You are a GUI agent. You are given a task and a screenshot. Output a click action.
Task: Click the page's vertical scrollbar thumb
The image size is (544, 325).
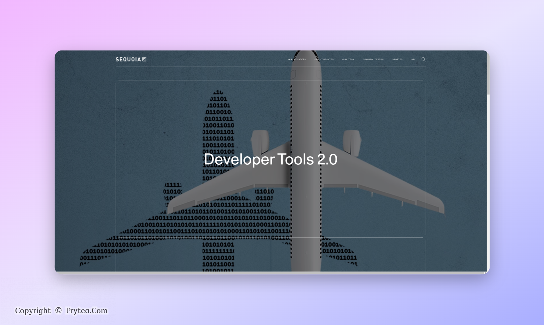tap(488, 73)
